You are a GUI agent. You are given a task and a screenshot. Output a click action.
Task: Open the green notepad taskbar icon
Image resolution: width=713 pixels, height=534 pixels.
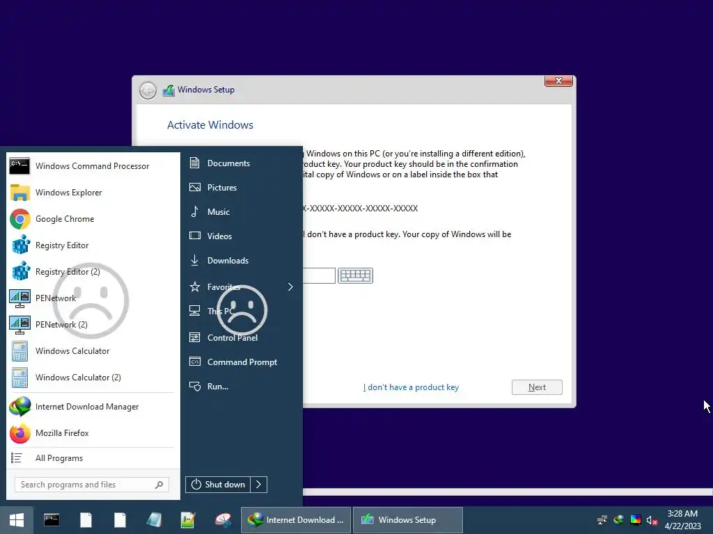pyautogui.click(x=188, y=520)
